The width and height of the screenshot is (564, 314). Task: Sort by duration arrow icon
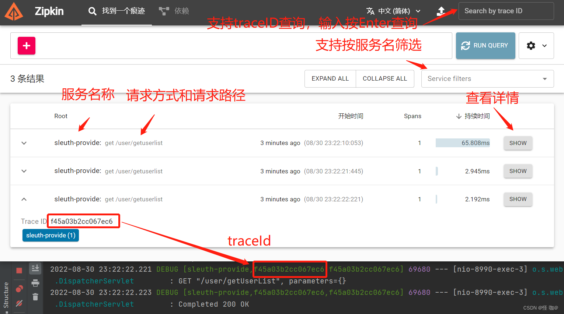pos(459,116)
